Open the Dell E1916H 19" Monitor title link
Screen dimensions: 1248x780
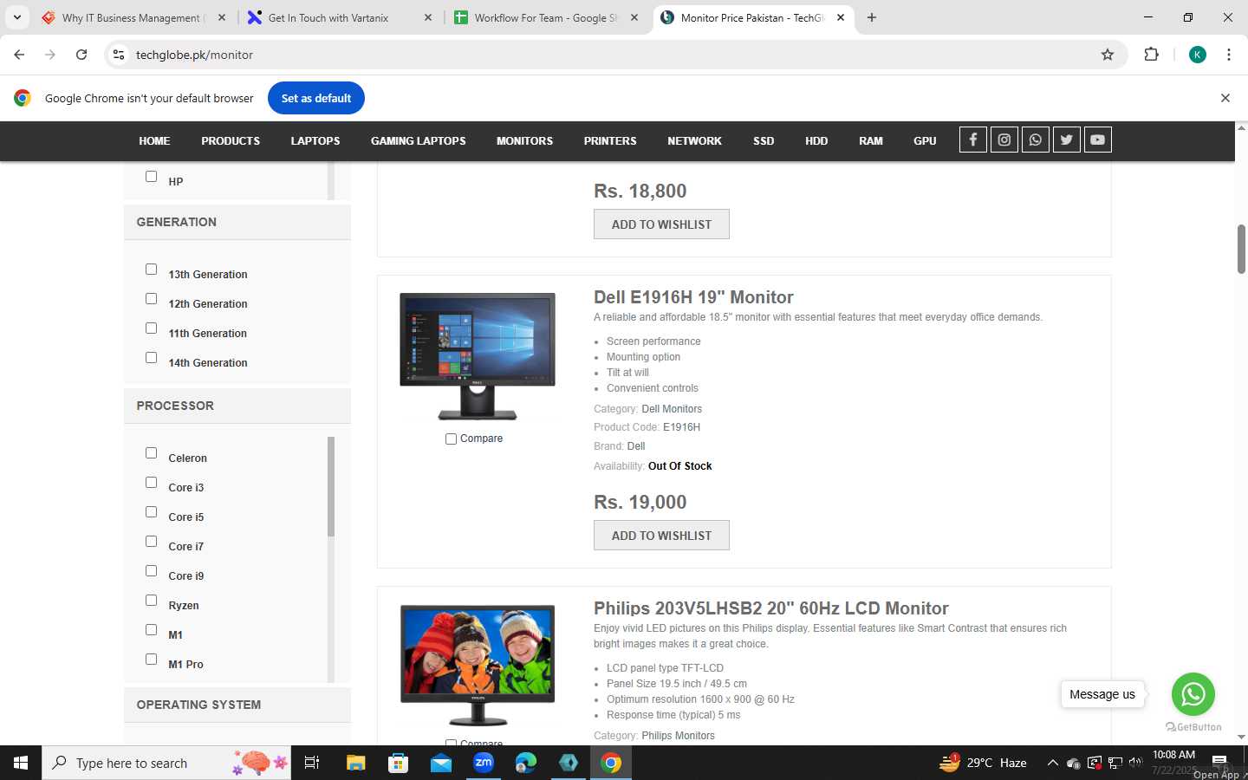pos(693,297)
